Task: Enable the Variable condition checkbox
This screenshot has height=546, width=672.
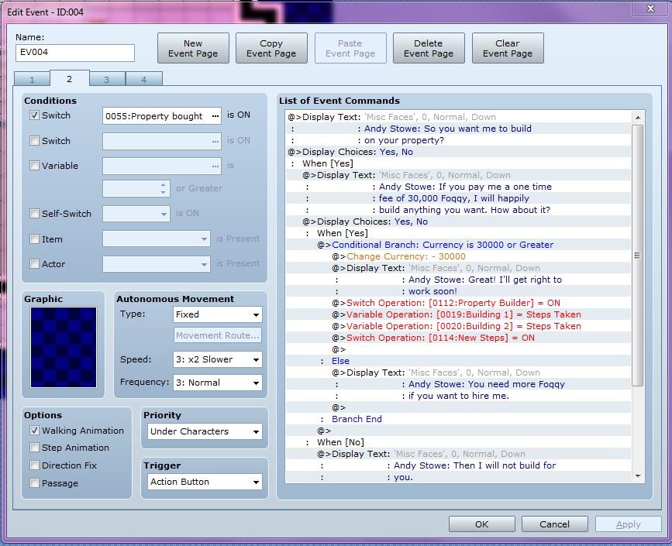Action: click(x=34, y=166)
